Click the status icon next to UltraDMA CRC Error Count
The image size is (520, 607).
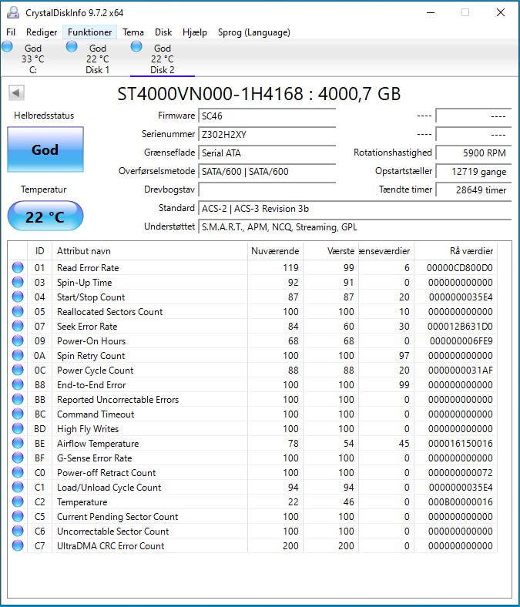click(x=18, y=546)
